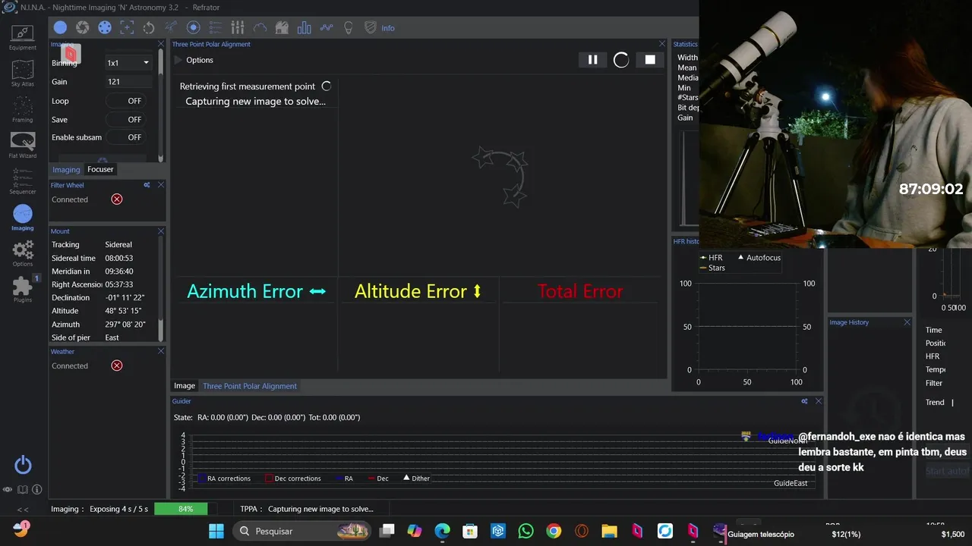Toggle the Dome toolbar icon
Image resolution: width=972 pixels, height=546 pixels.
pos(282,27)
